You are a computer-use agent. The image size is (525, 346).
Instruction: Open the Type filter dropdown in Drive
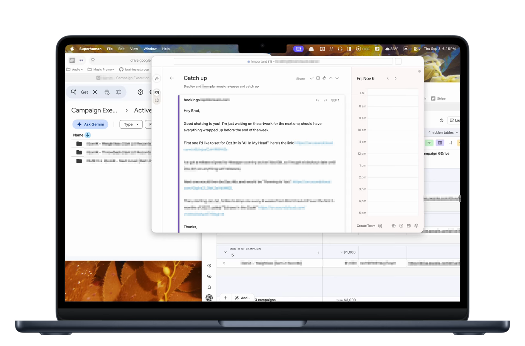point(131,124)
